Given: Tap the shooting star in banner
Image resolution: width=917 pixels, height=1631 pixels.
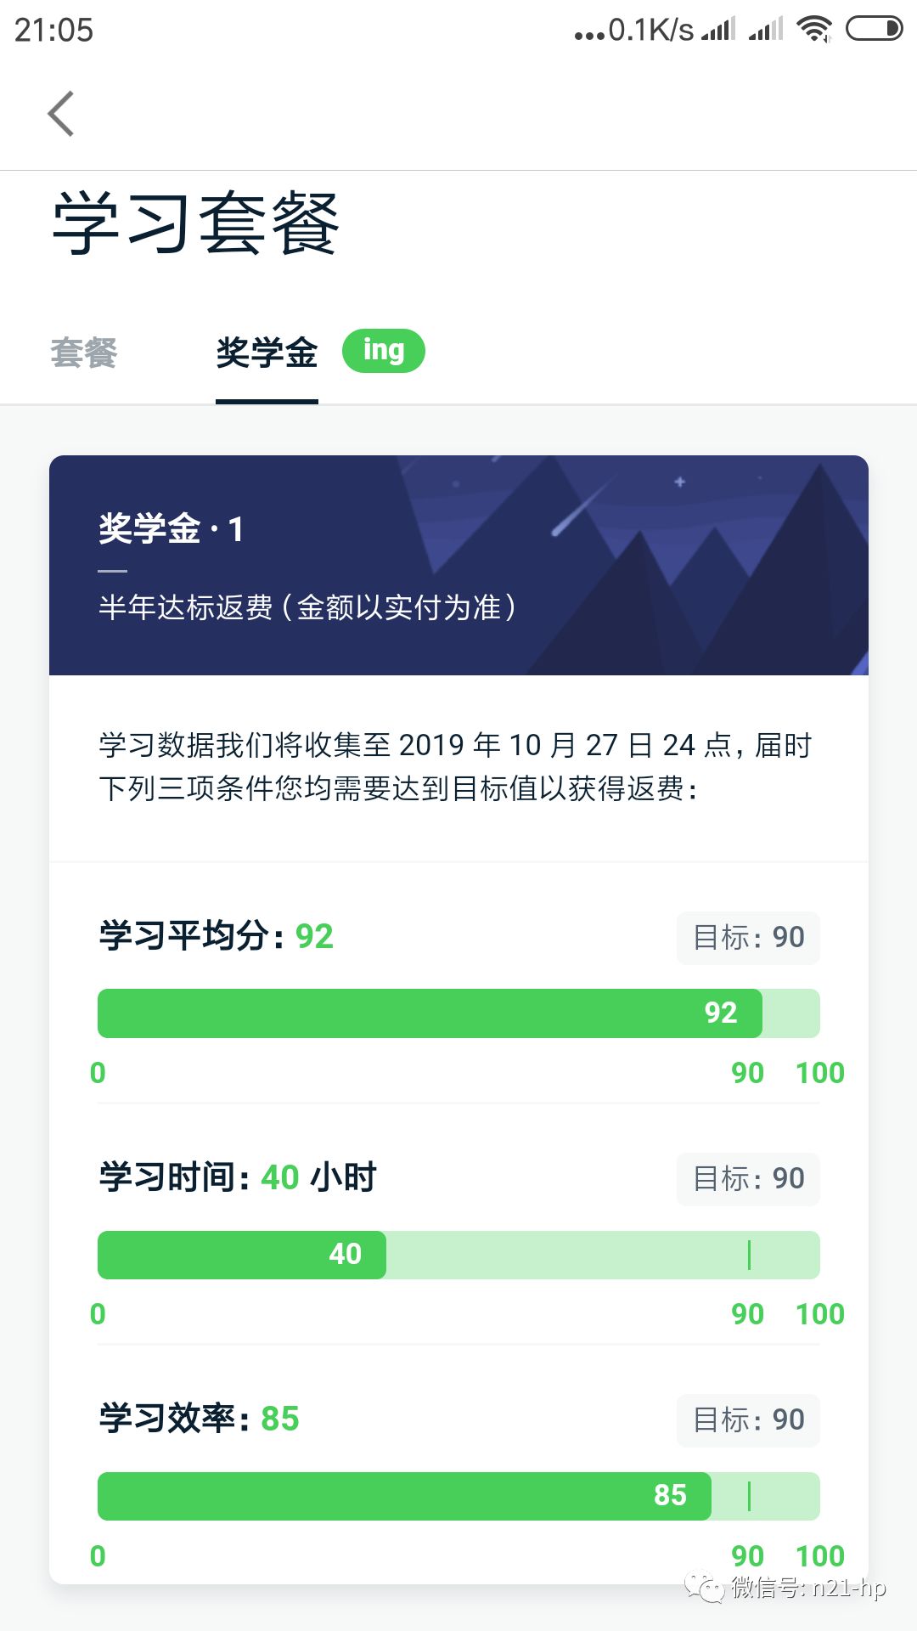Looking at the screenshot, I should 582,505.
